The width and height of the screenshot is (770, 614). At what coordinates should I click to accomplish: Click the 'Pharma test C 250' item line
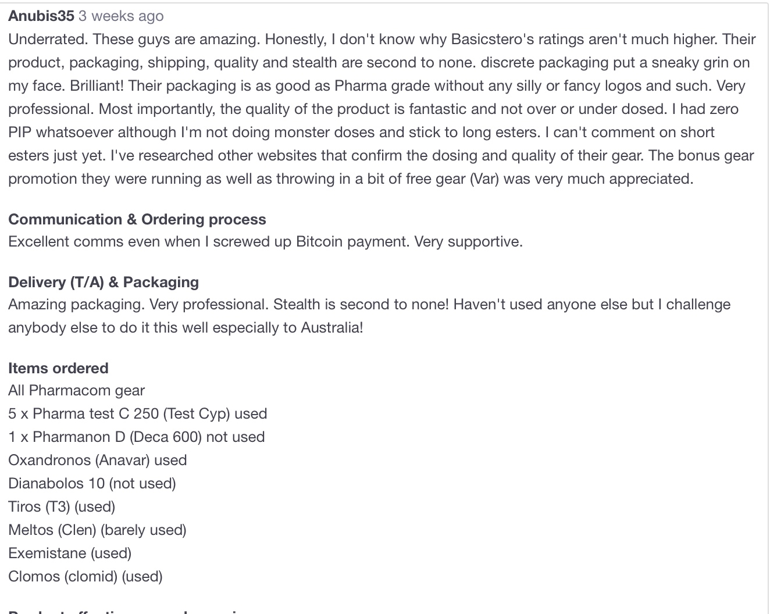pos(137,413)
